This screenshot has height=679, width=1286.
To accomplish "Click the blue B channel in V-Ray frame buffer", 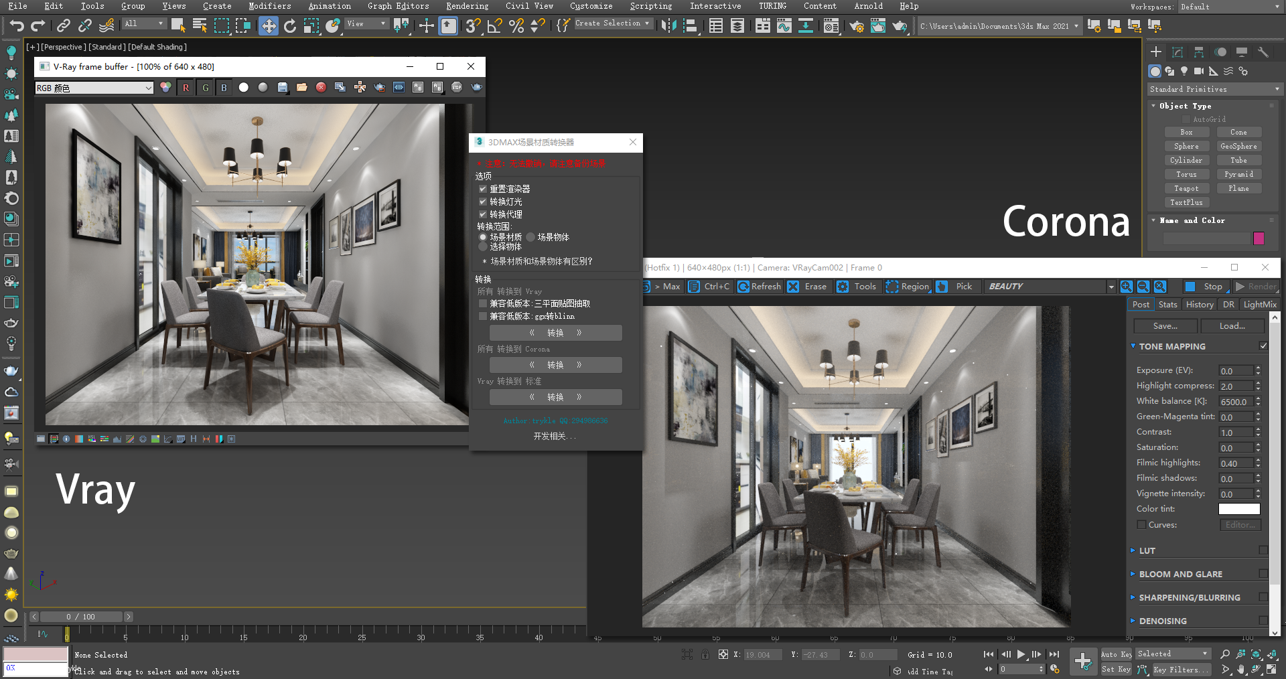I will [224, 88].
